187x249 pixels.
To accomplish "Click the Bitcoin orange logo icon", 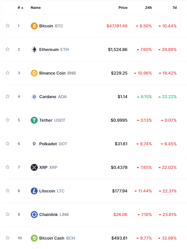I will coord(34,26).
